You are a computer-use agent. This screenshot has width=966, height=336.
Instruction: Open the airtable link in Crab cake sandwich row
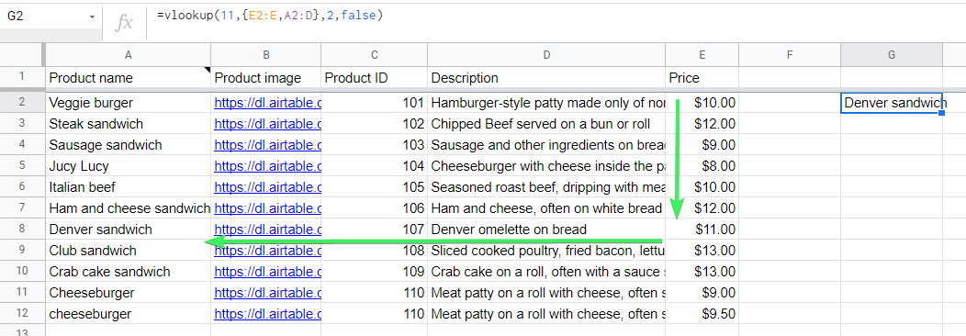(267, 272)
